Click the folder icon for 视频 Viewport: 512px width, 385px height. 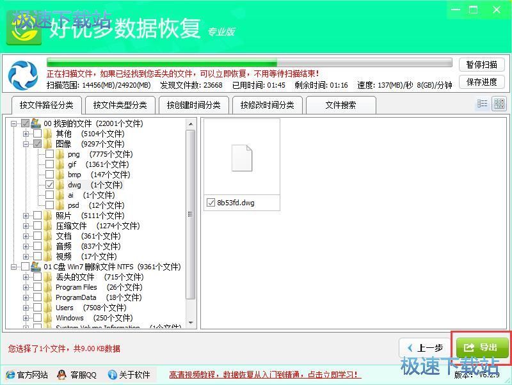click(x=48, y=256)
